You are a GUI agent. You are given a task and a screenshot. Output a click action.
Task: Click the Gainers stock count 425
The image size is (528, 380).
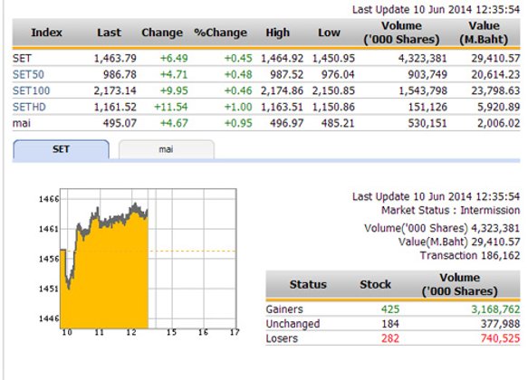point(390,309)
